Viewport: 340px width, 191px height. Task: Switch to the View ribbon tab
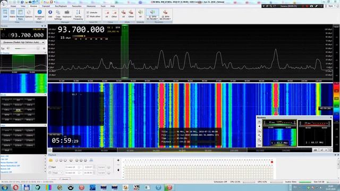[23, 6]
